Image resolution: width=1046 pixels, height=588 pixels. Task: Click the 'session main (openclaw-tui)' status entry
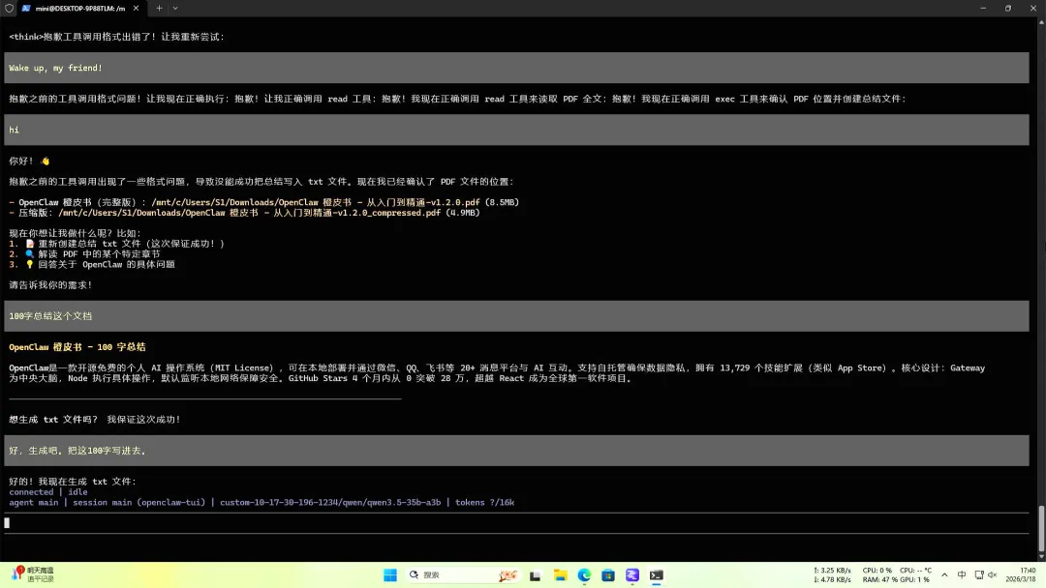[x=138, y=503]
